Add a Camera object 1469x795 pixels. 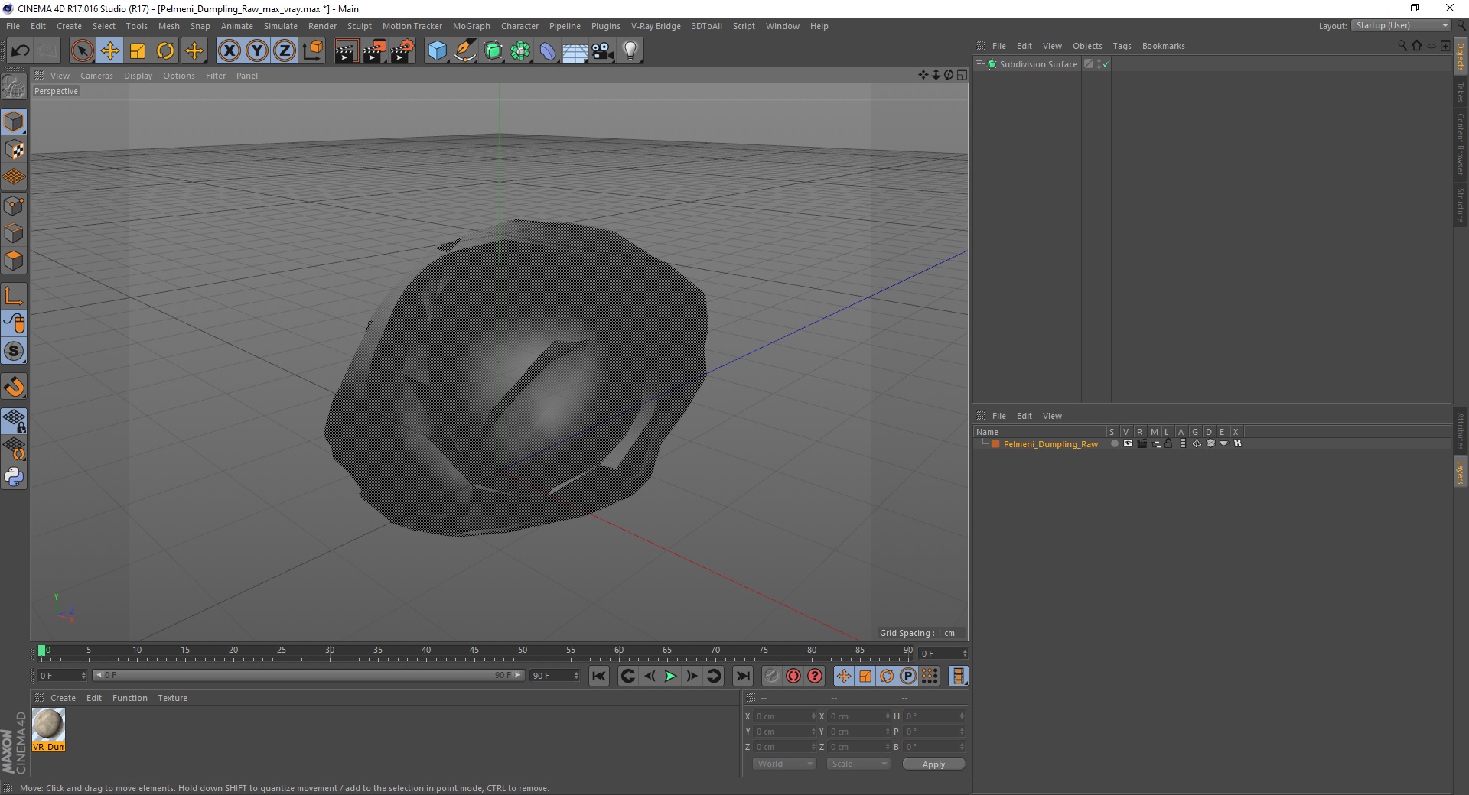(x=603, y=51)
